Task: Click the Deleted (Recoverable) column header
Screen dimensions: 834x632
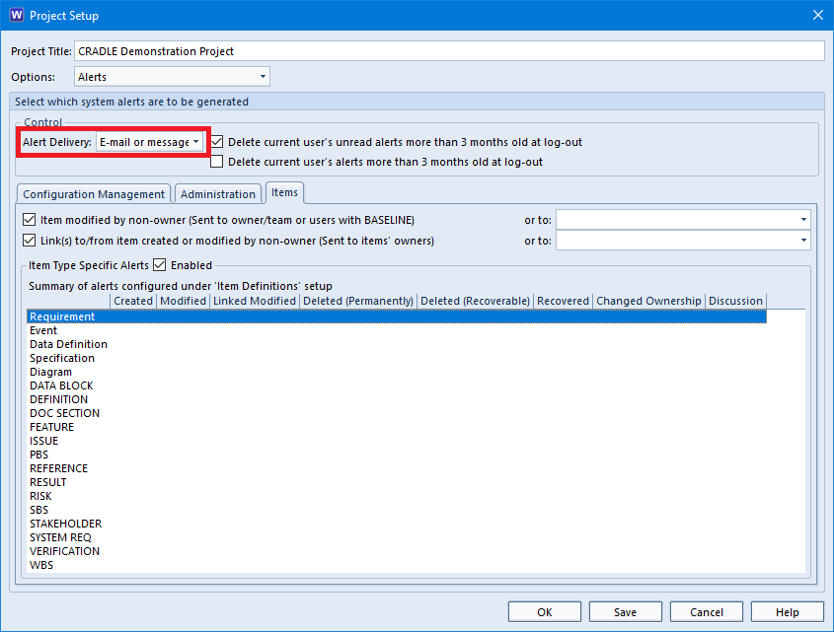Action: [475, 301]
